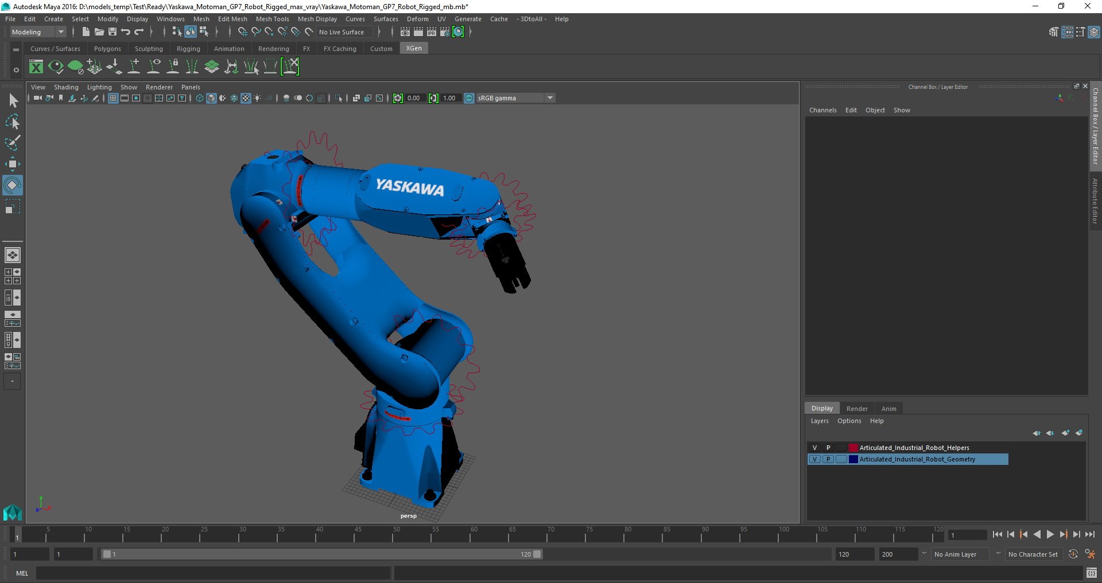The image size is (1102, 583).
Task: Open the shelf options gear menu
Action: [16, 70]
